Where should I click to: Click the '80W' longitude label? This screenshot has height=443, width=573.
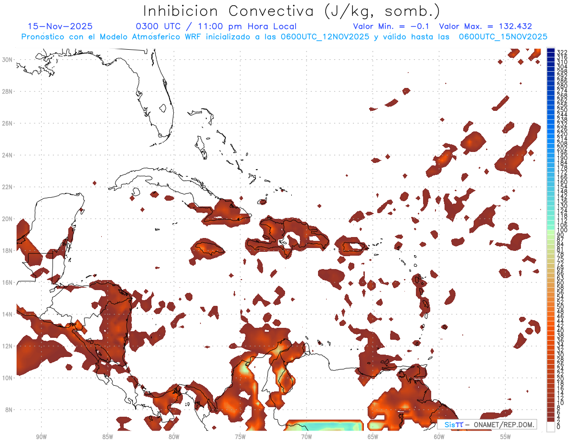[x=174, y=437]
